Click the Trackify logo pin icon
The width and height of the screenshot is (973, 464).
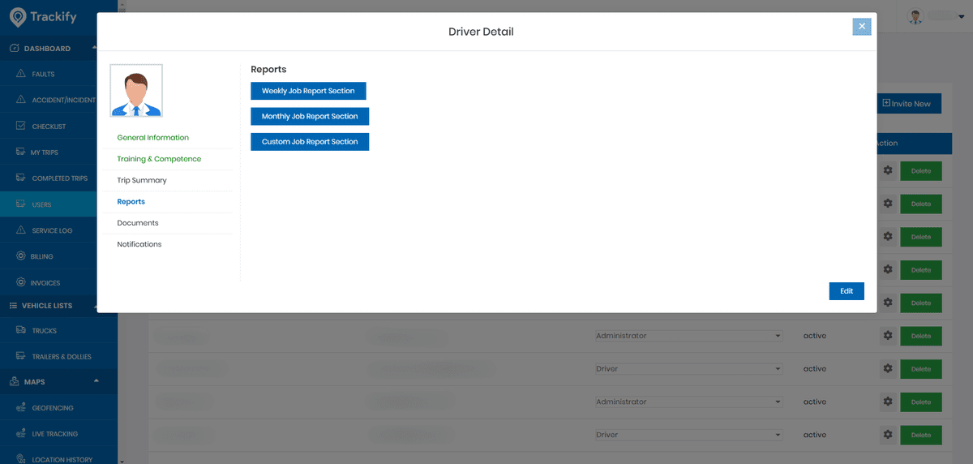pyautogui.click(x=17, y=16)
